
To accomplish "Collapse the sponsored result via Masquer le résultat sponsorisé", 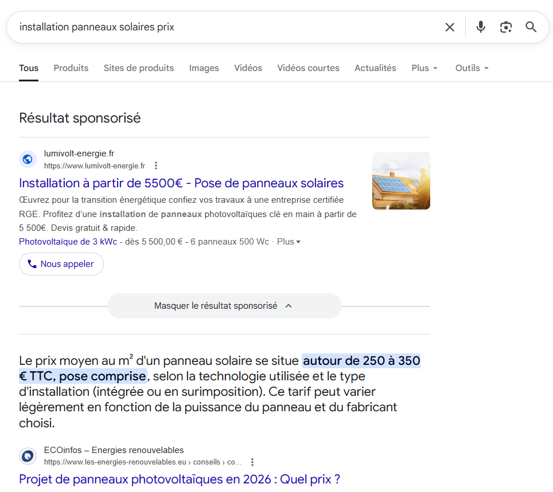I will pyautogui.click(x=224, y=305).
